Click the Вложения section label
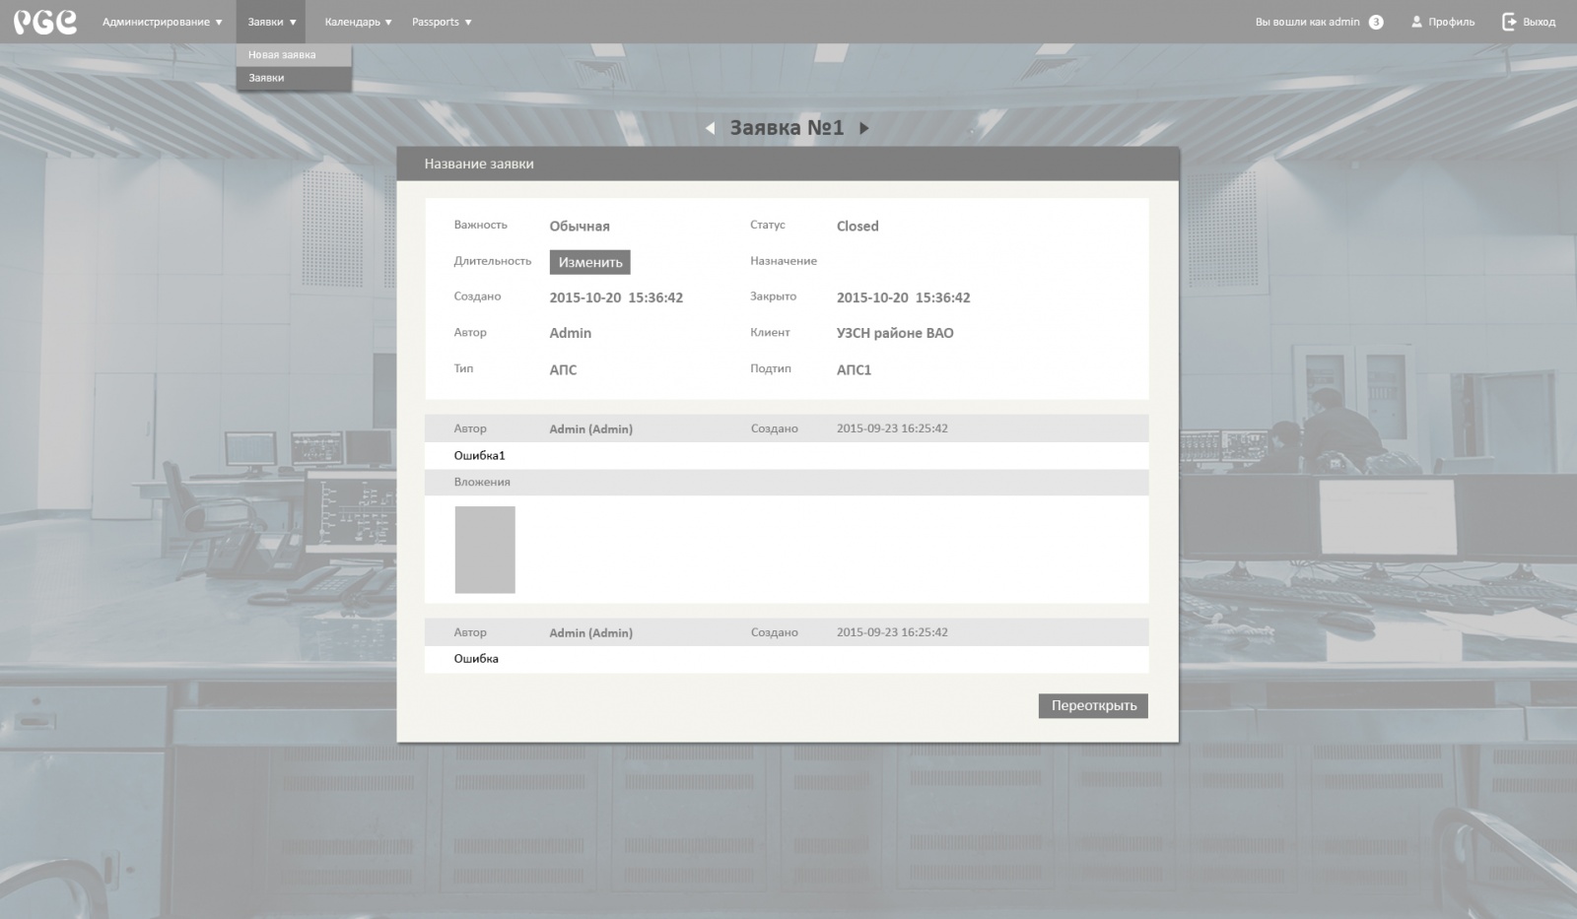This screenshot has height=919, width=1577. 482,482
